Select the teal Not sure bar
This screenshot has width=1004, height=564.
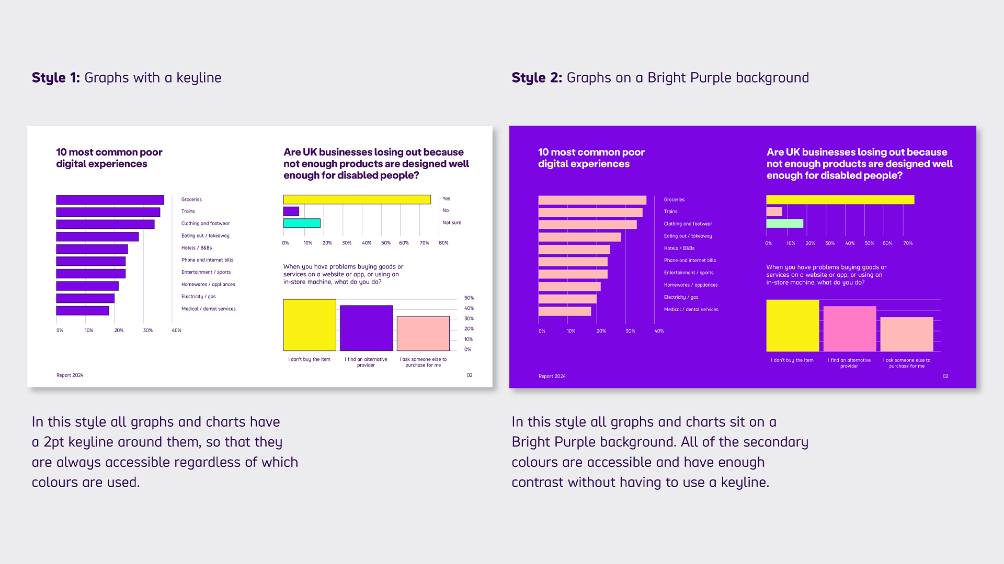point(302,223)
